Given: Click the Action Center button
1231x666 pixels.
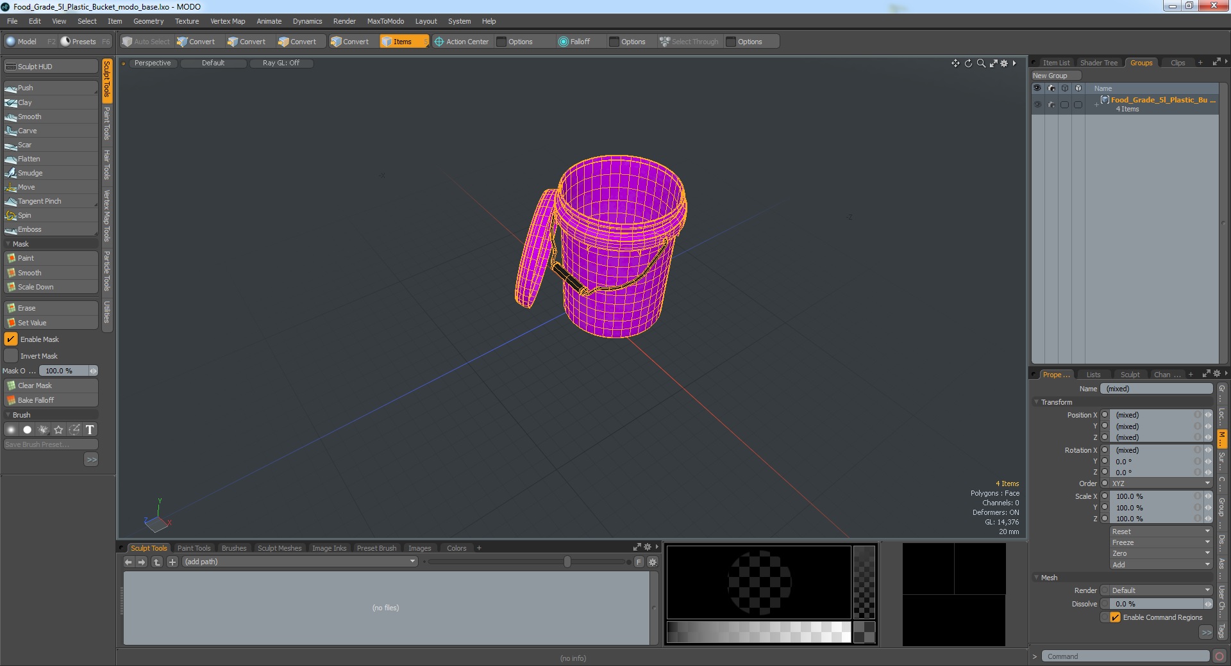Looking at the screenshot, I should click(x=461, y=42).
